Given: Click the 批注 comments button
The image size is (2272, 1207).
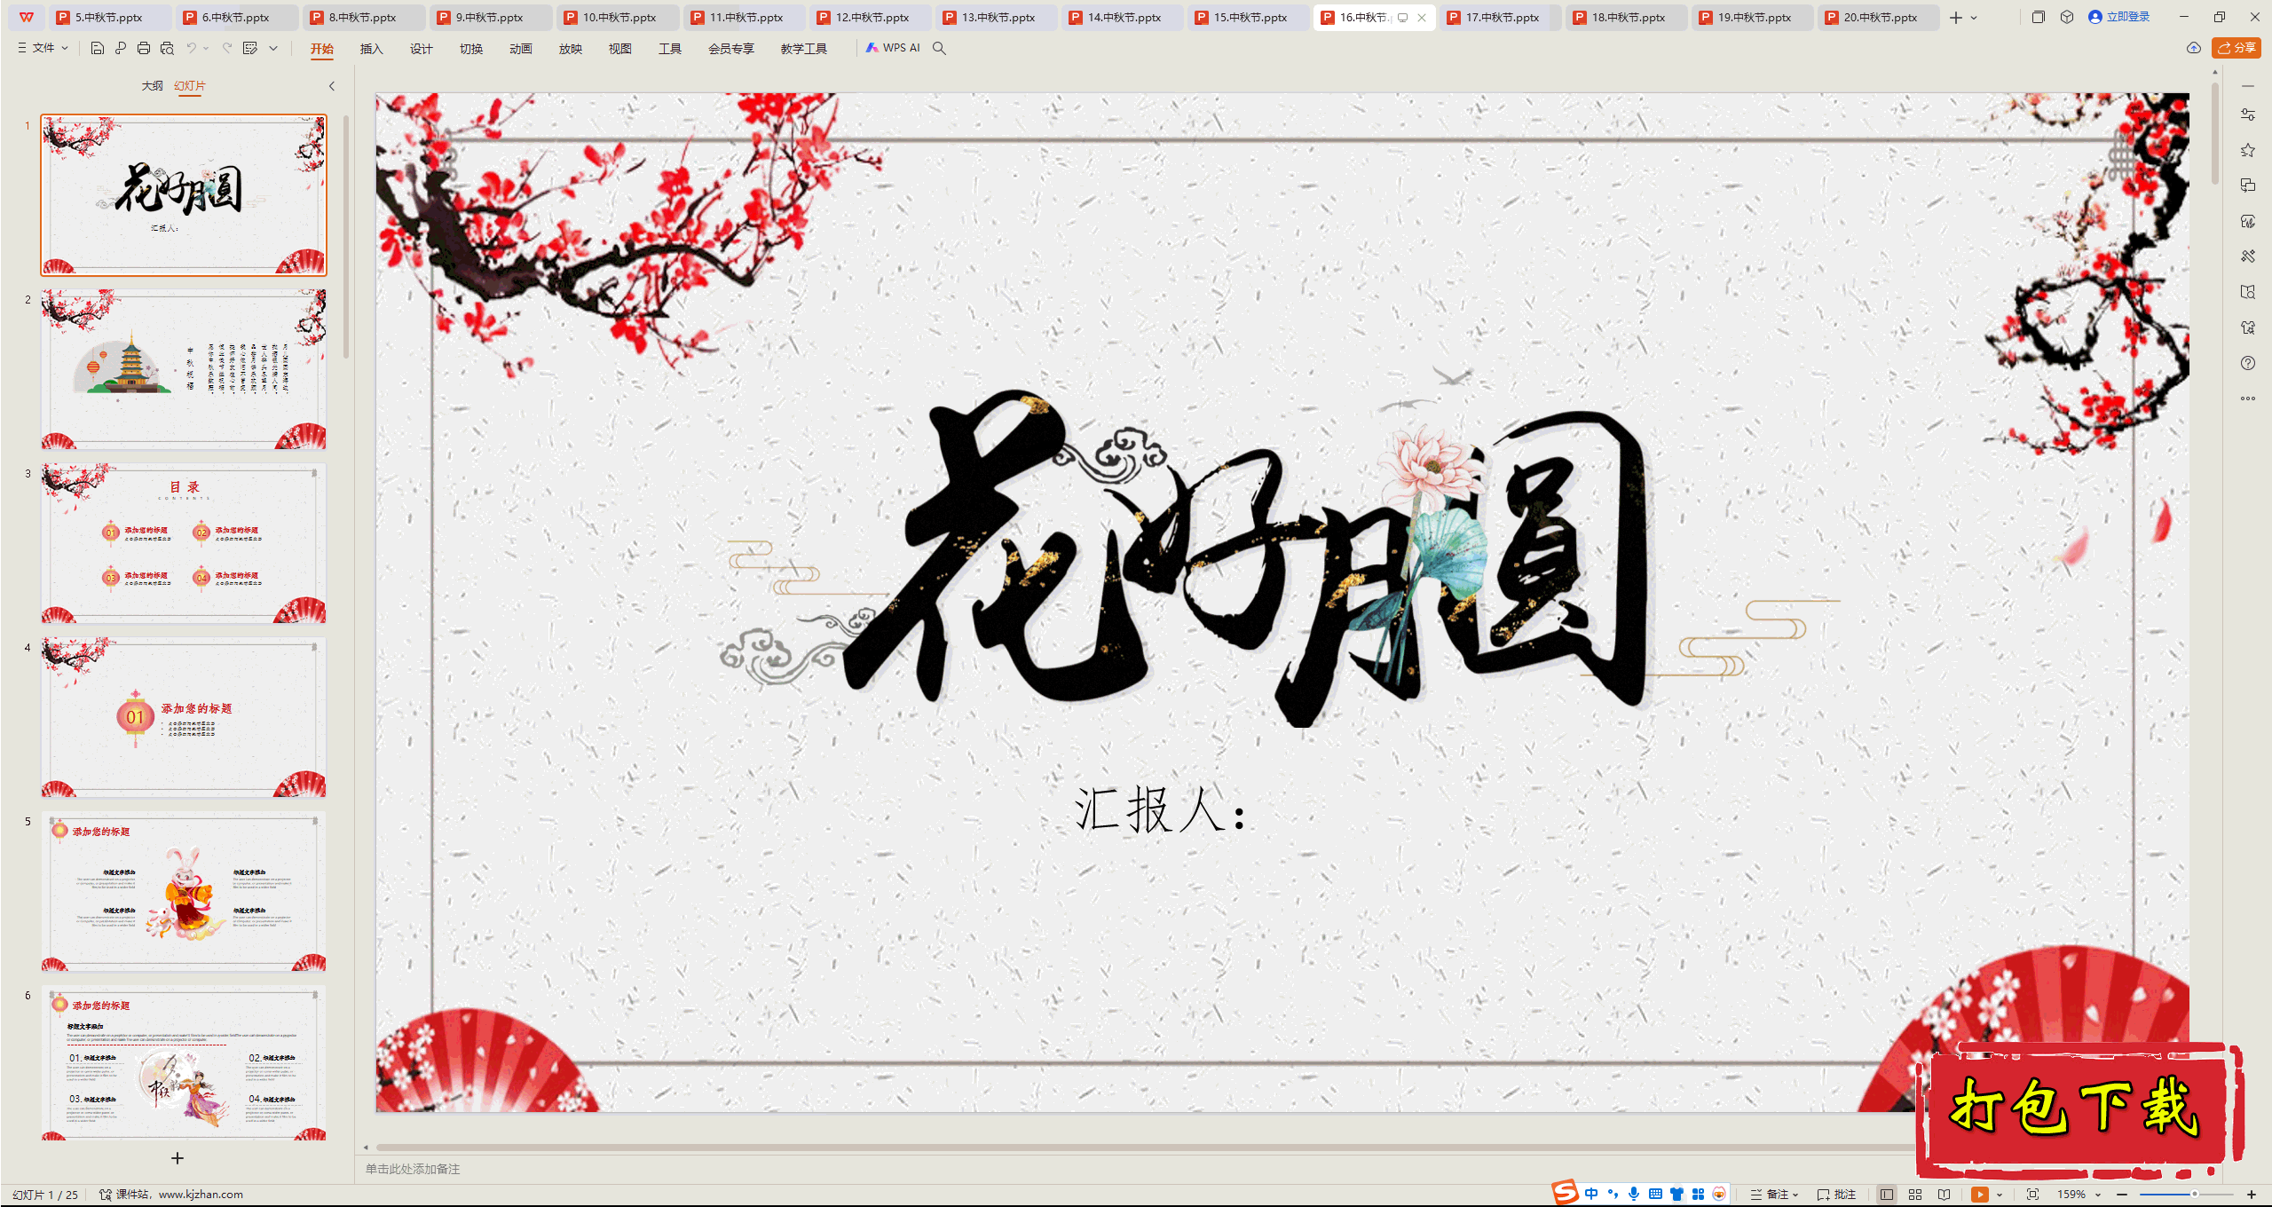Looking at the screenshot, I should [1837, 1195].
